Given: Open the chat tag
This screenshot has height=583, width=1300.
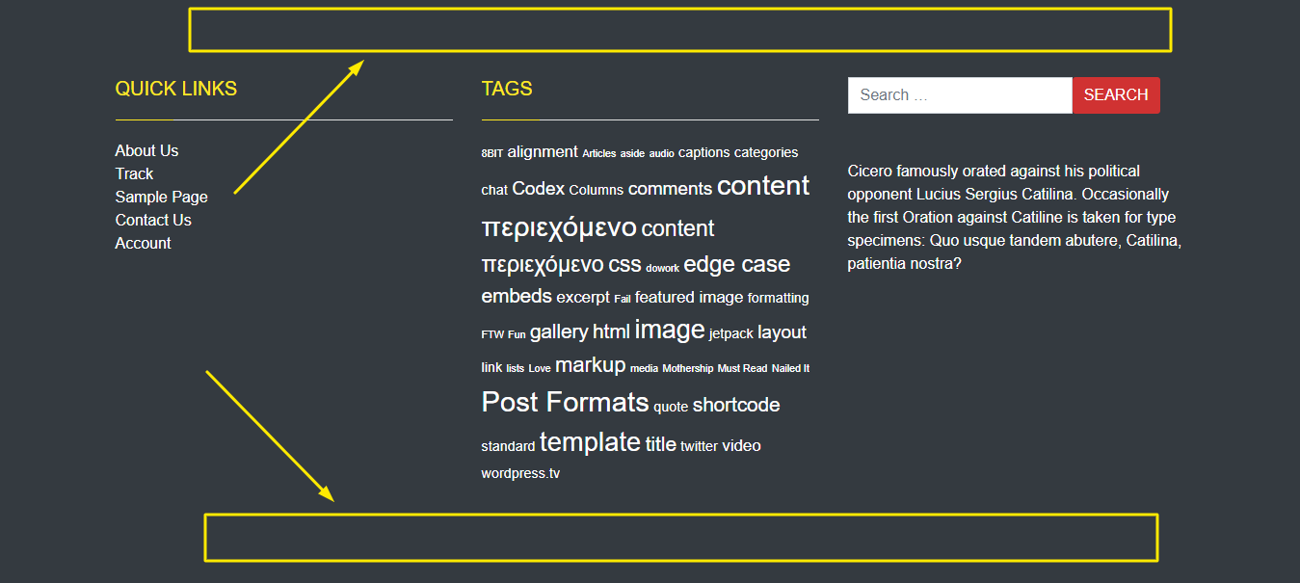Looking at the screenshot, I should coord(494,190).
